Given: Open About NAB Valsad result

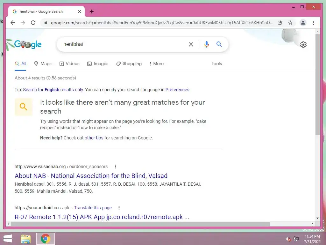Looking at the screenshot, I should point(91,176).
